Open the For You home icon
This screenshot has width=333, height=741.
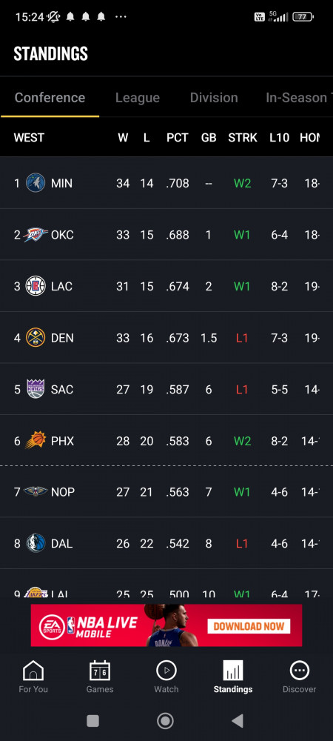point(33,670)
